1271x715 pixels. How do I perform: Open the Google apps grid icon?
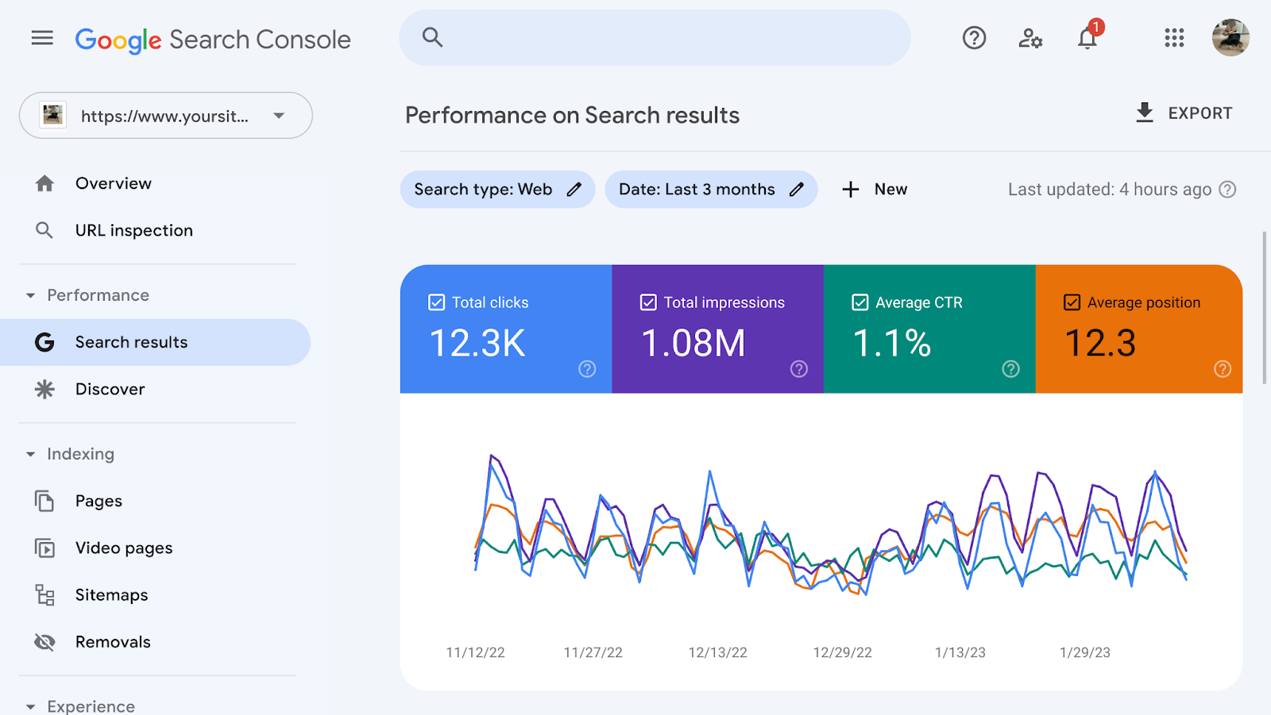point(1173,38)
